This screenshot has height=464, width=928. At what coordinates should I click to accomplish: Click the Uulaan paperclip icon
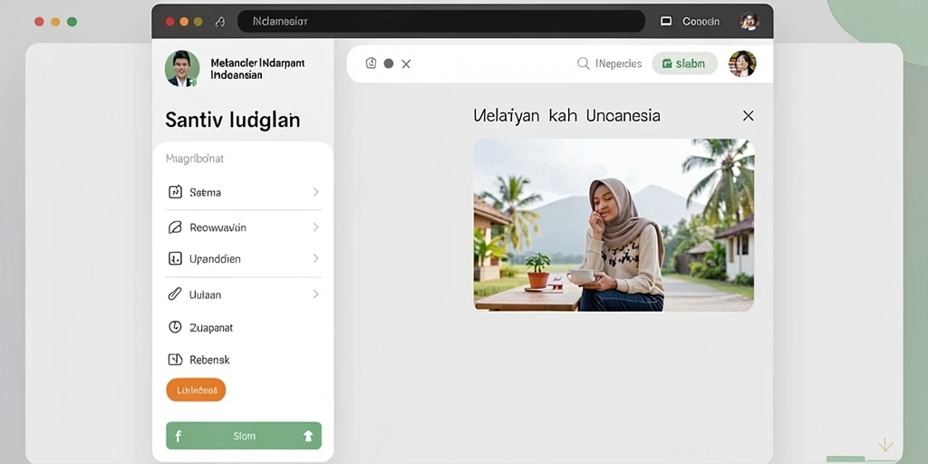[175, 295]
